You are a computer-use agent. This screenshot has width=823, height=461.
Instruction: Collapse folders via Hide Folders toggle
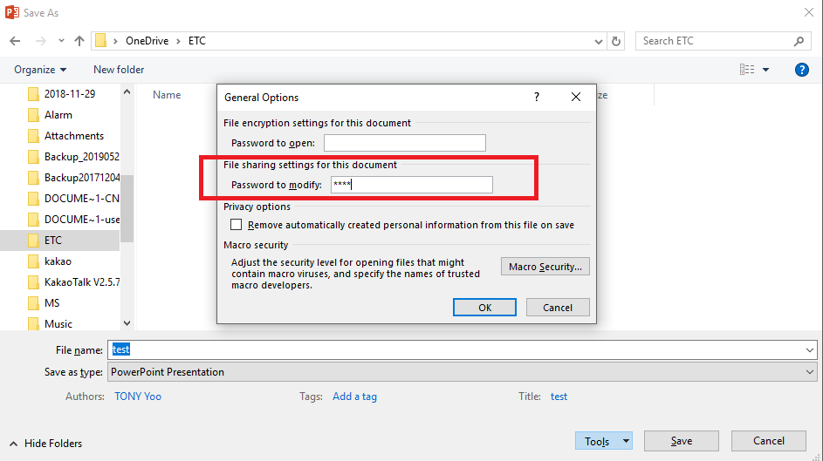[45, 444]
